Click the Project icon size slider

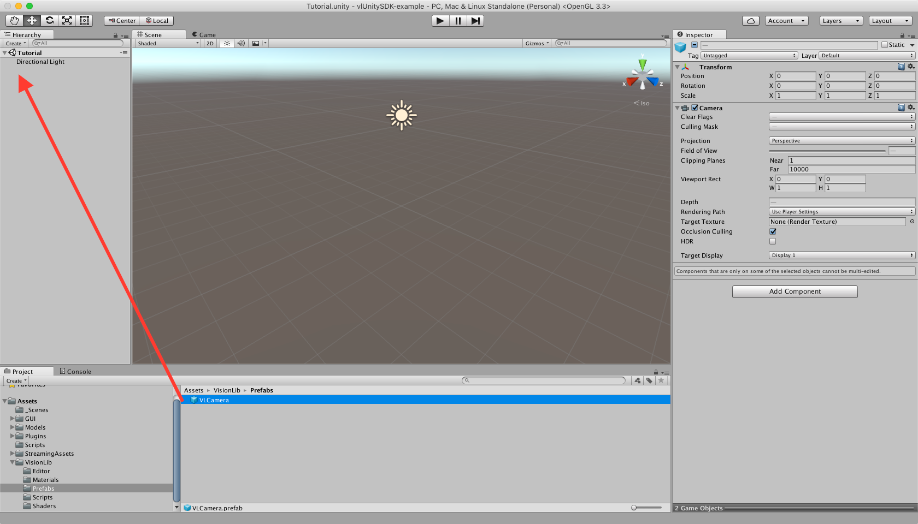tap(646, 508)
